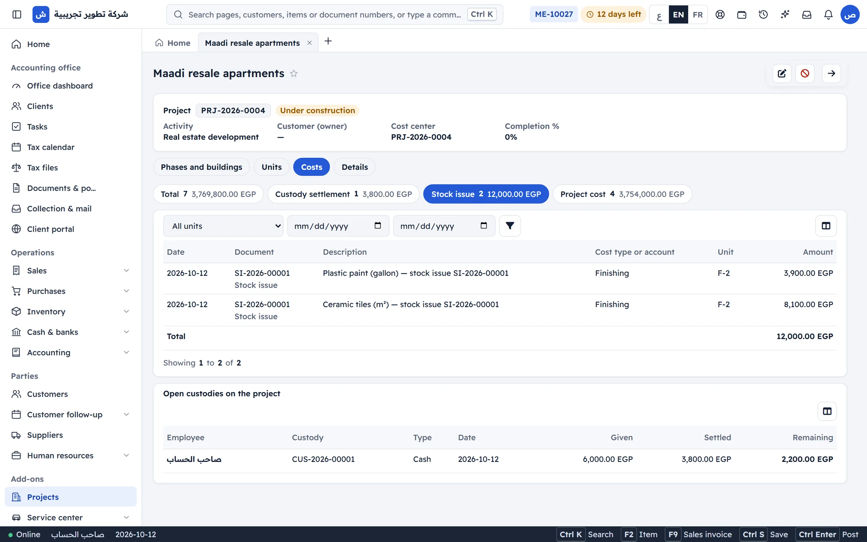This screenshot has height=542, width=867.
Task: Click the red cancel project icon
Action: click(x=805, y=73)
